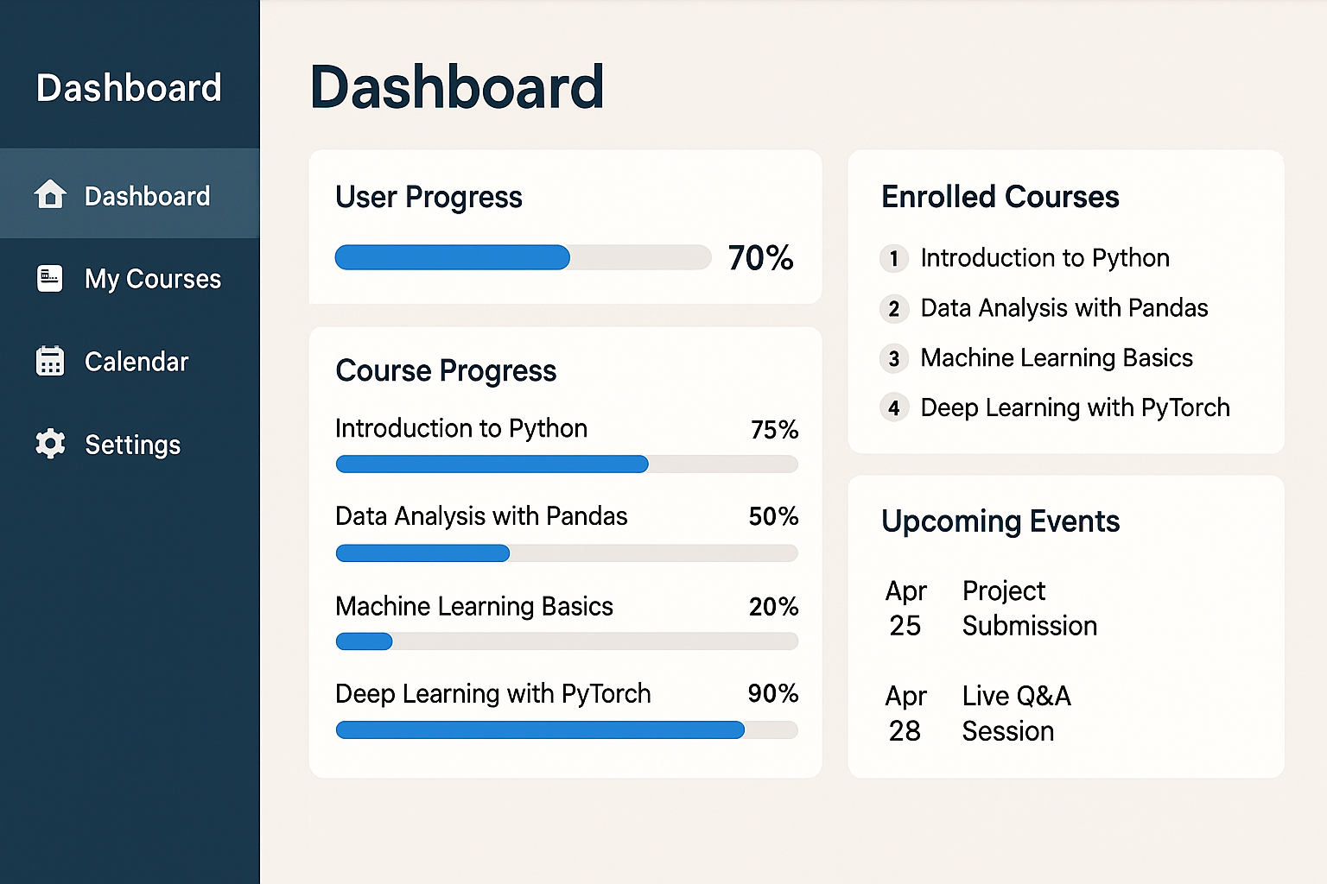The width and height of the screenshot is (1327, 884).
Task: Open Deep Learning with PyTorch enrolled course
Action: click(1076, 407)
